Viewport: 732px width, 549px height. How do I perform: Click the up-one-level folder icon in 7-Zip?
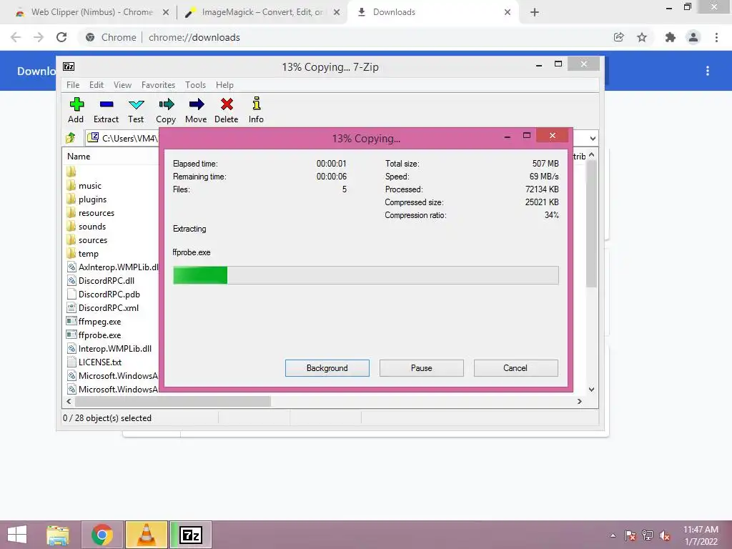point(71,138)
